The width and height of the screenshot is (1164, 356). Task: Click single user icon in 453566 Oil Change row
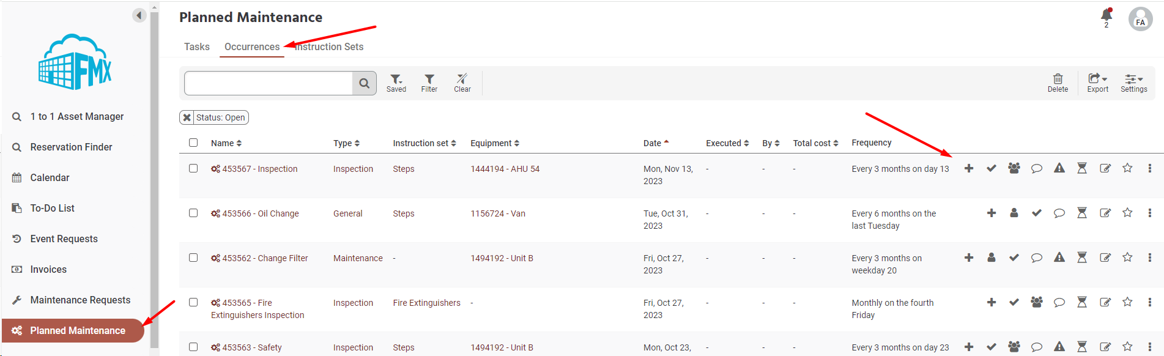(1014, 213)
